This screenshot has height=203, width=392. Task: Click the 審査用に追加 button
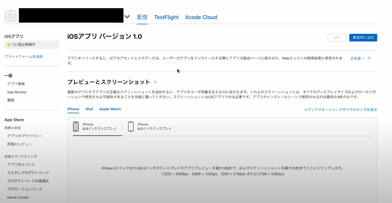(363, 38)
